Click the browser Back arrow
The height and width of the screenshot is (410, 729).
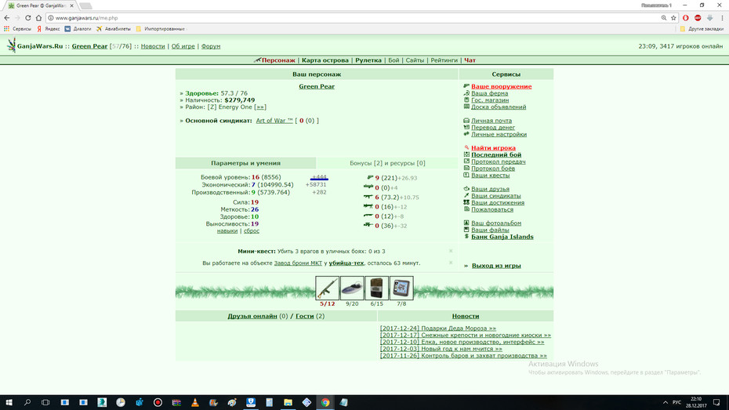point(6,18)
